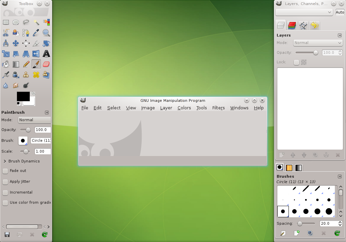
Task: Click the current brush preview button
Action: (x=23, y=141)
